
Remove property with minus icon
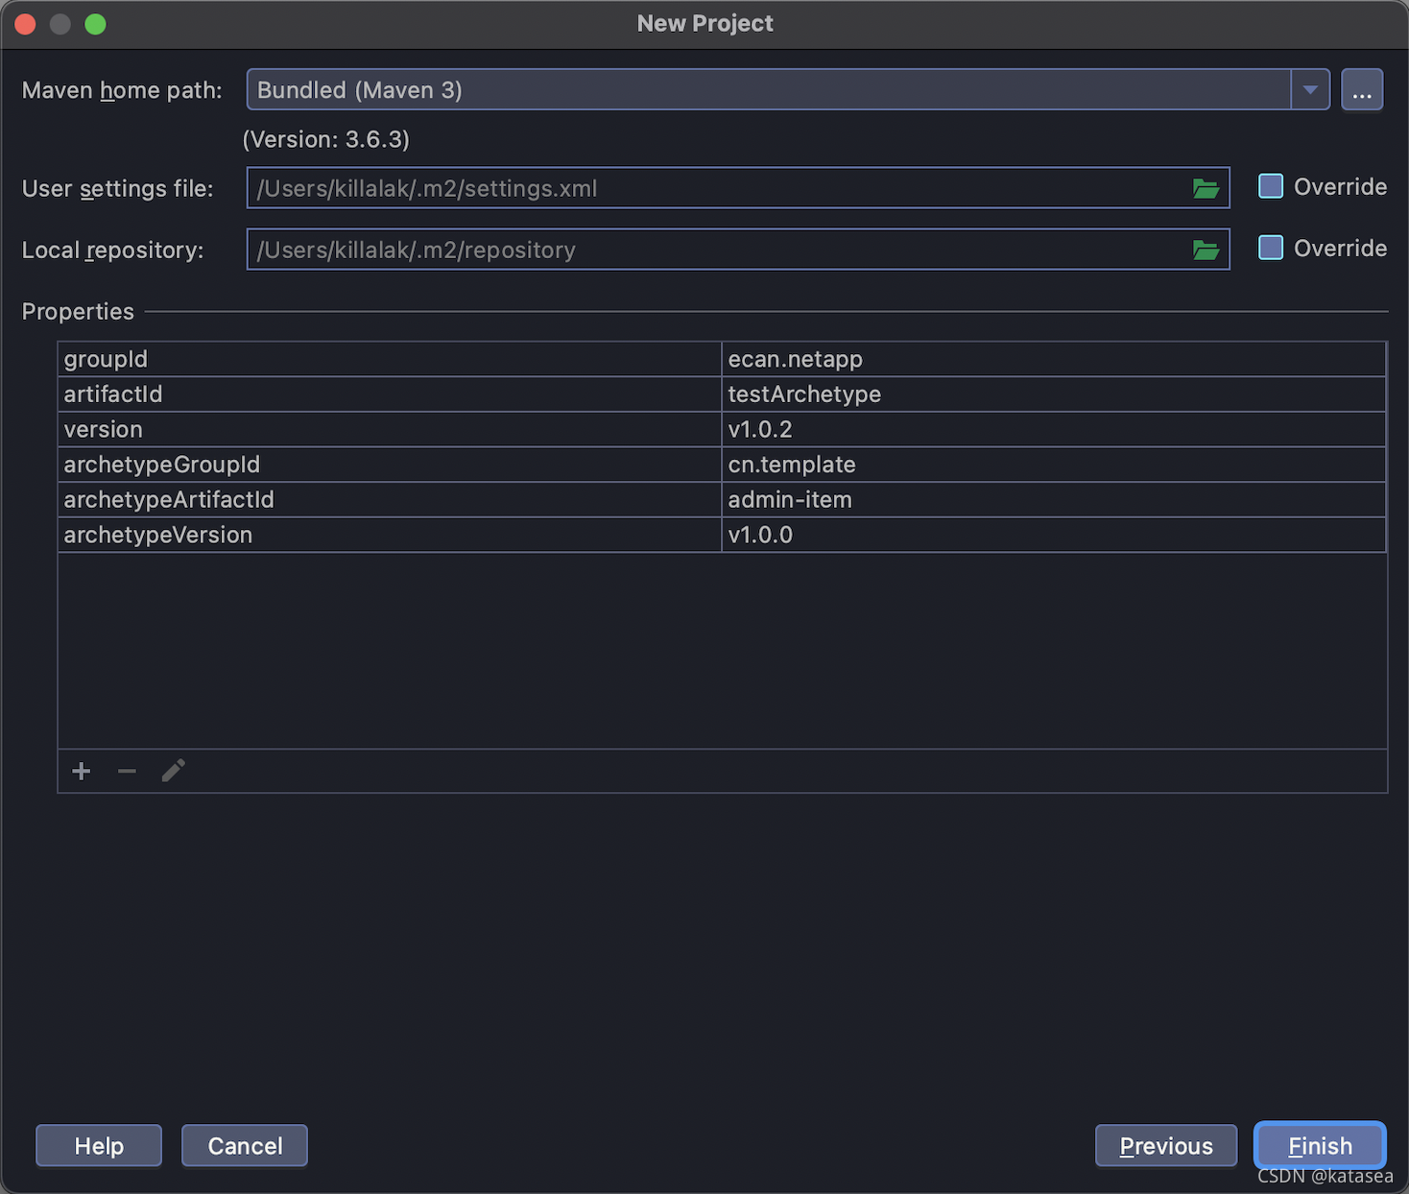tap(127, 771)
